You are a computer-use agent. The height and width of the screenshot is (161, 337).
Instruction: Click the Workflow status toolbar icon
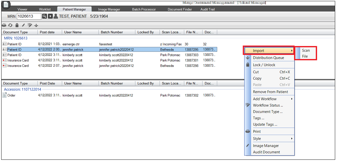point(30,25)
